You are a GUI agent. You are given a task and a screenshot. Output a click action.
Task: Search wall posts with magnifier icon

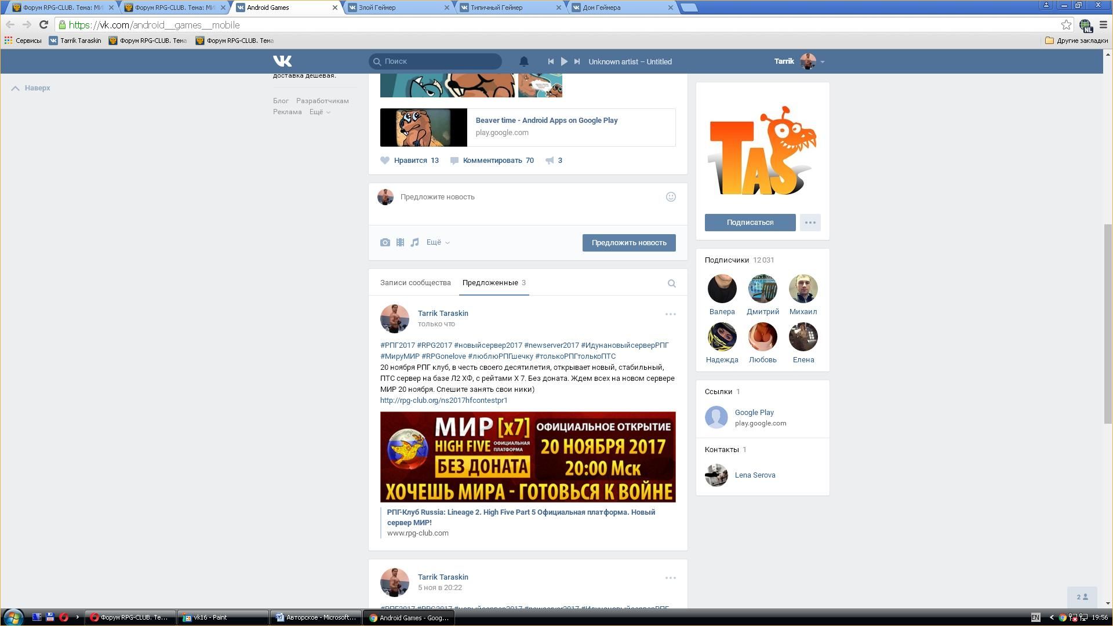pyautogui.click(x=671, y=283)
